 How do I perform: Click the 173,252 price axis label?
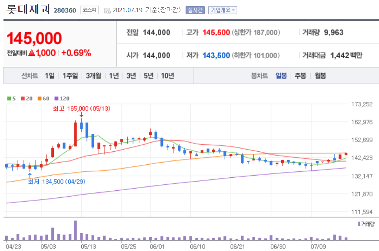point(362,104)
